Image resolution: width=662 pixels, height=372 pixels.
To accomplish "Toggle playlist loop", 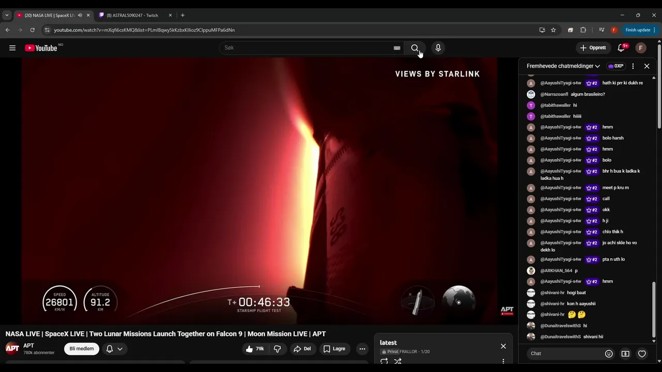I will click(384, 361).
